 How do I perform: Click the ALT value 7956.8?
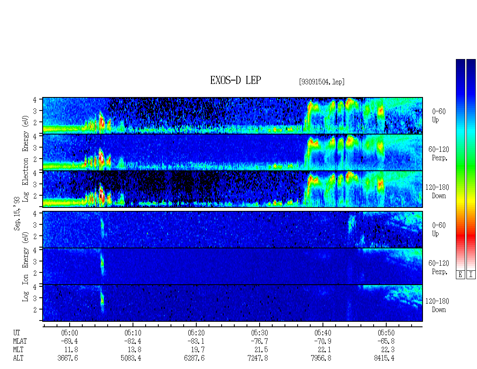321,358
